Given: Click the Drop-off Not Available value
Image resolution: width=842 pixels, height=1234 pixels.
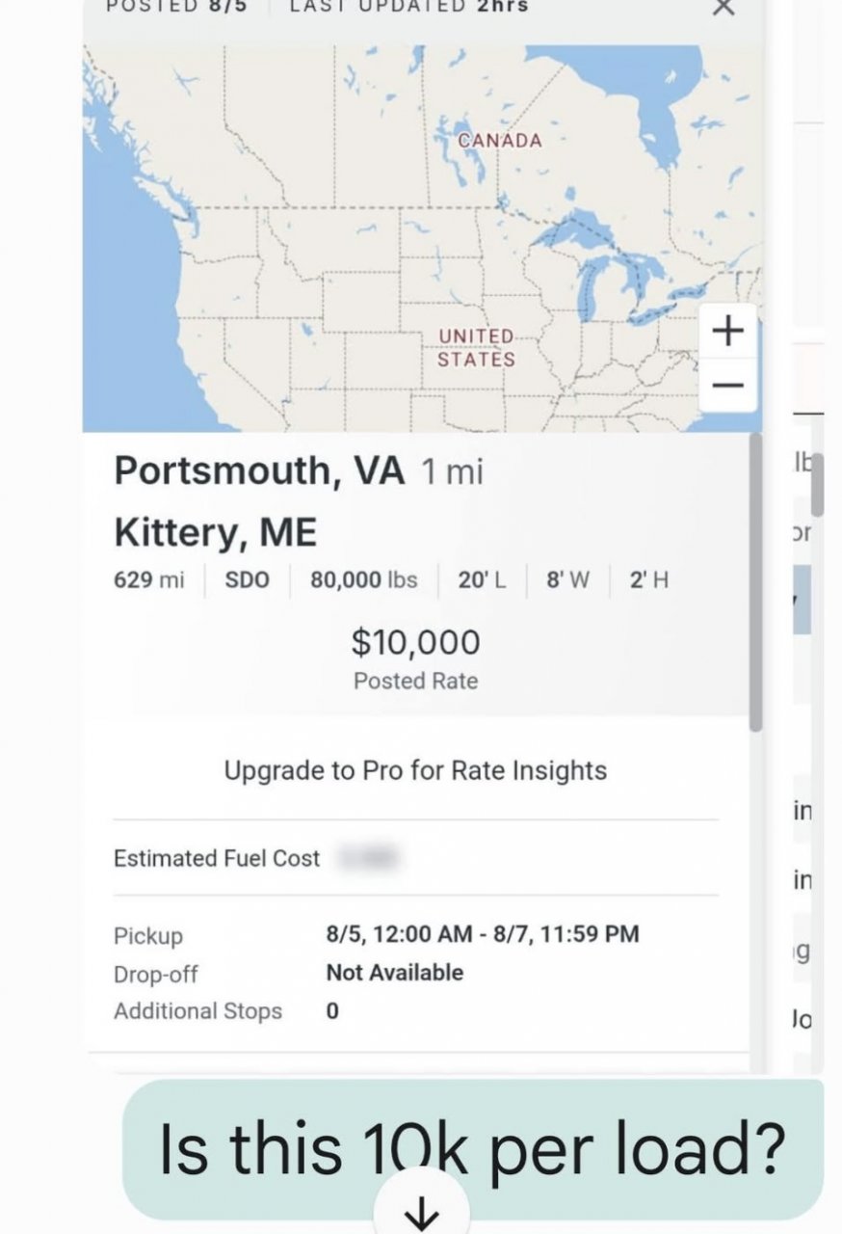Looking at the screenshot, I should tap(394, 973).
